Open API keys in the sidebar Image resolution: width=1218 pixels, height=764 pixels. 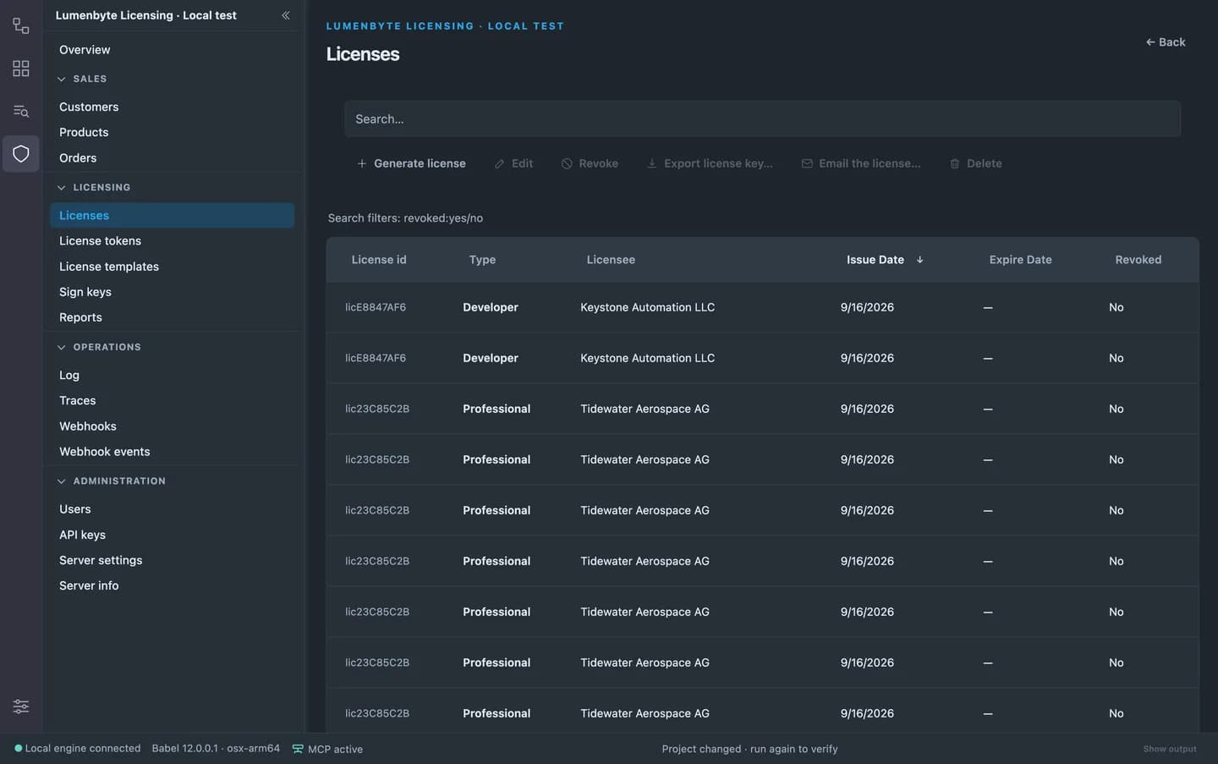(173, 535)
